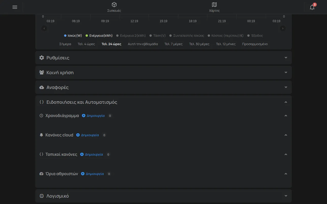Create a new cloud rule via Δημιουργία
The height and width of the screenshot is (204, 327).
(x=88, y=135)
